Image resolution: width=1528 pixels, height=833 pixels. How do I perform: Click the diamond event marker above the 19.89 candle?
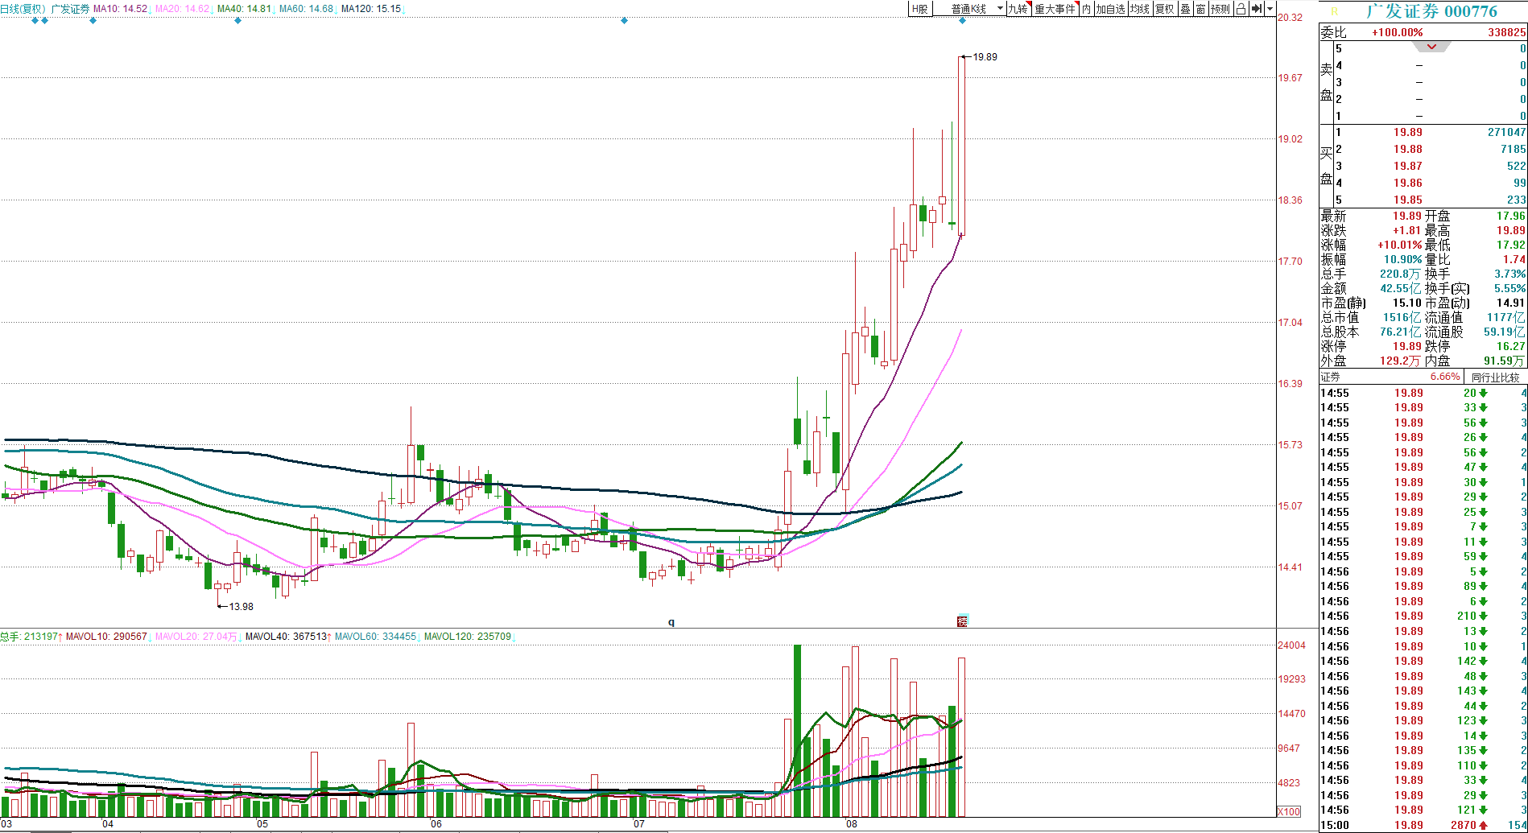962,20
